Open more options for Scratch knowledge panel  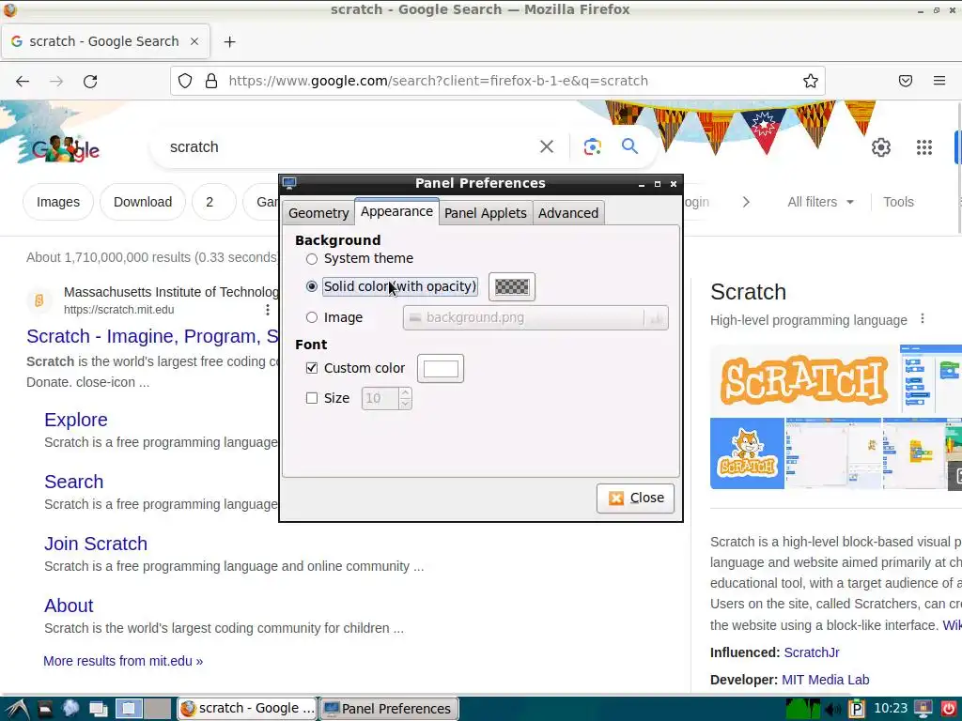[923, 319]
